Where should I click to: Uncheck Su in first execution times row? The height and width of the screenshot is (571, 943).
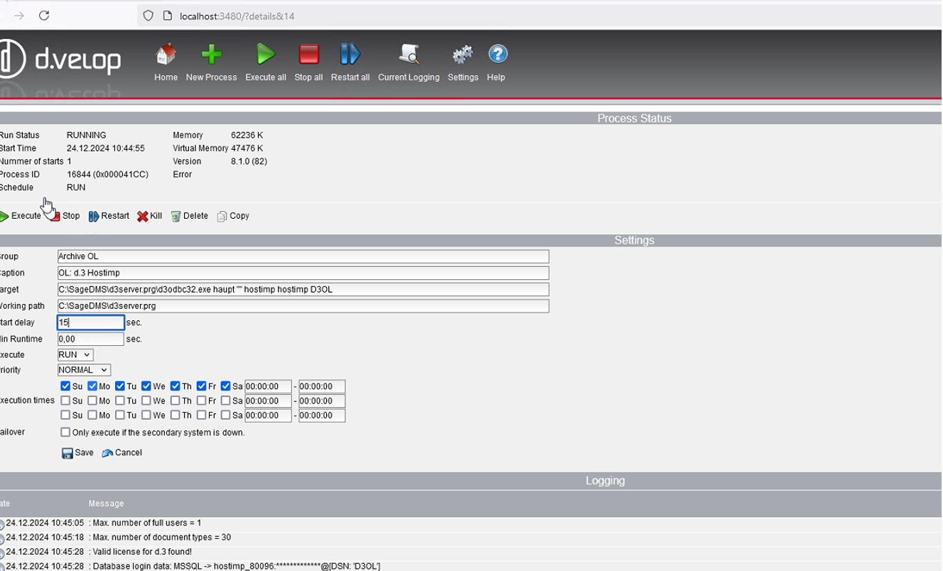point(65,386)
